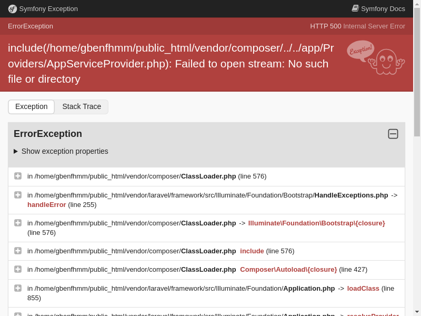Expand the ClassLoader.php include trace entry

point(18,251)
